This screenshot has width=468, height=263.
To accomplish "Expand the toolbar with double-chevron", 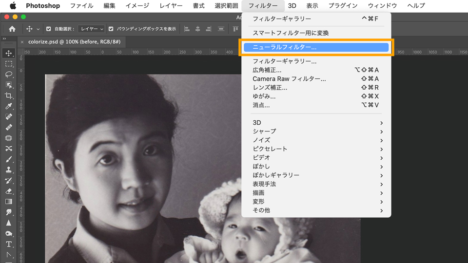I will (4, 39).
